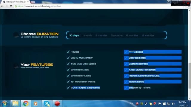
Task: Open the media player taskbar icon
Action: click(x=36, y=104)
